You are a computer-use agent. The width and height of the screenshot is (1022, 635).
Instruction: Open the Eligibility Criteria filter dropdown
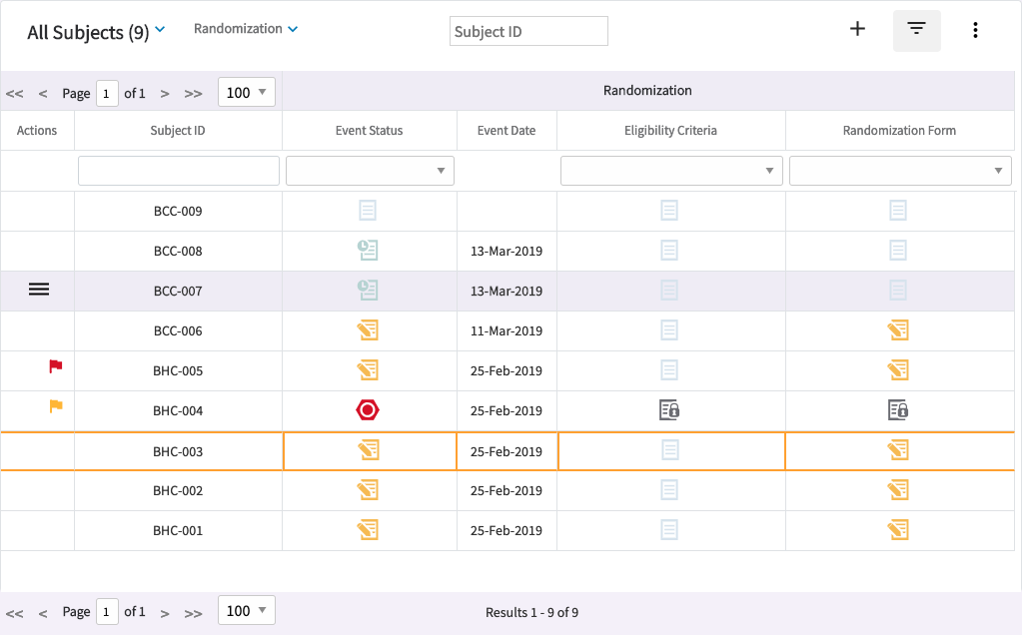(x=670, y=171)
